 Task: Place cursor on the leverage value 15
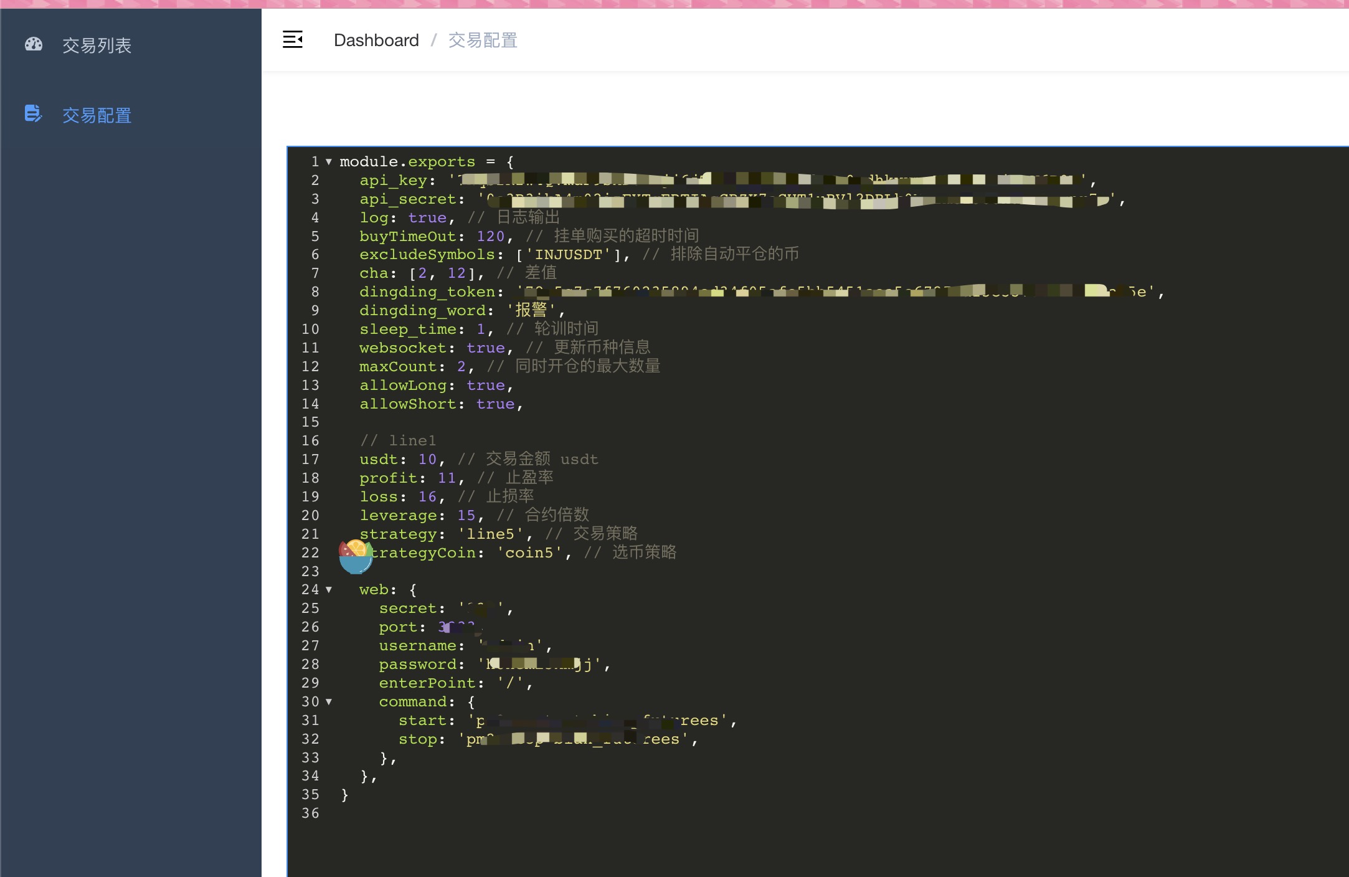click(x=466, y=516)
